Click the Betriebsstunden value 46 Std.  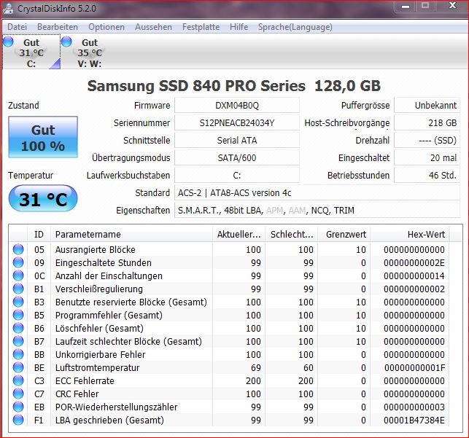click(427, 175)
